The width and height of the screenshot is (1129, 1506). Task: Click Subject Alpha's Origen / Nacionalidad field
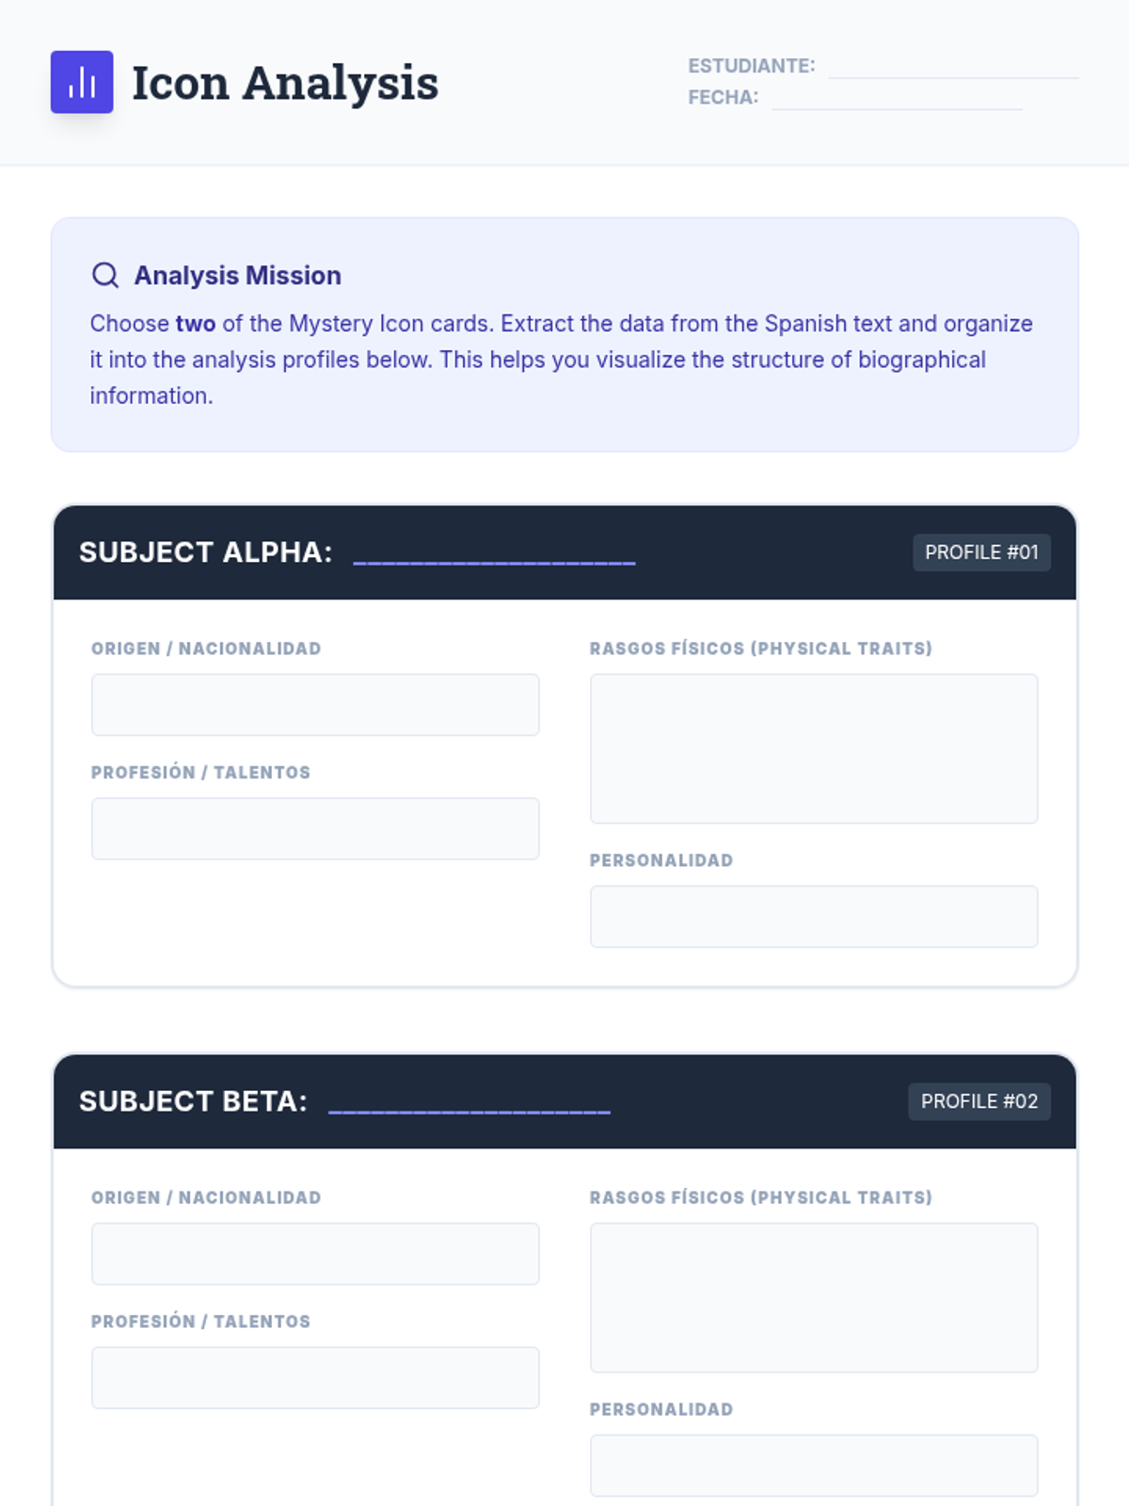(x=315, y=704)
